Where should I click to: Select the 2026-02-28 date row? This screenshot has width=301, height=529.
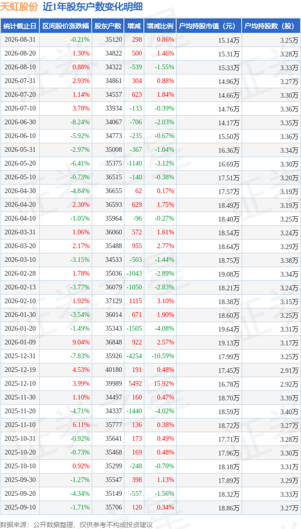150,274
